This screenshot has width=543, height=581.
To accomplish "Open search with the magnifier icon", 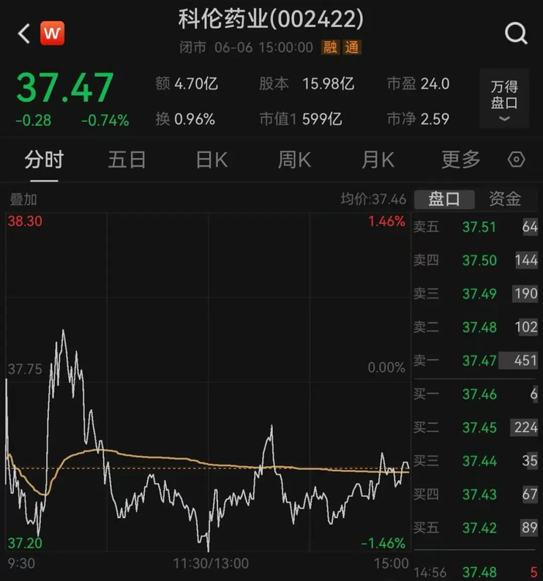I will click(516, 33).
